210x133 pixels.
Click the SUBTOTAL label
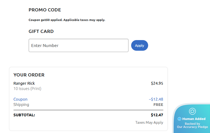(x=24, y=115)
